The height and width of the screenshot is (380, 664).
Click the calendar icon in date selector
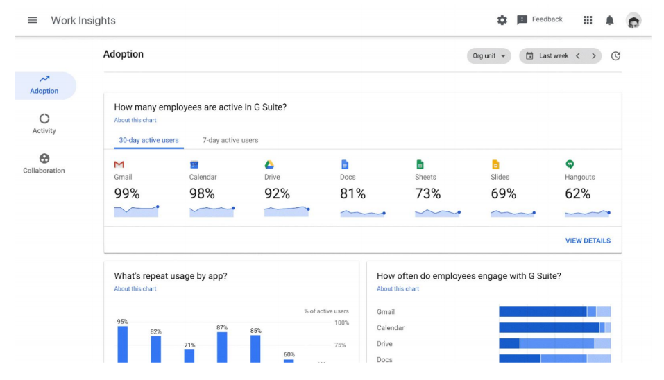529,56
